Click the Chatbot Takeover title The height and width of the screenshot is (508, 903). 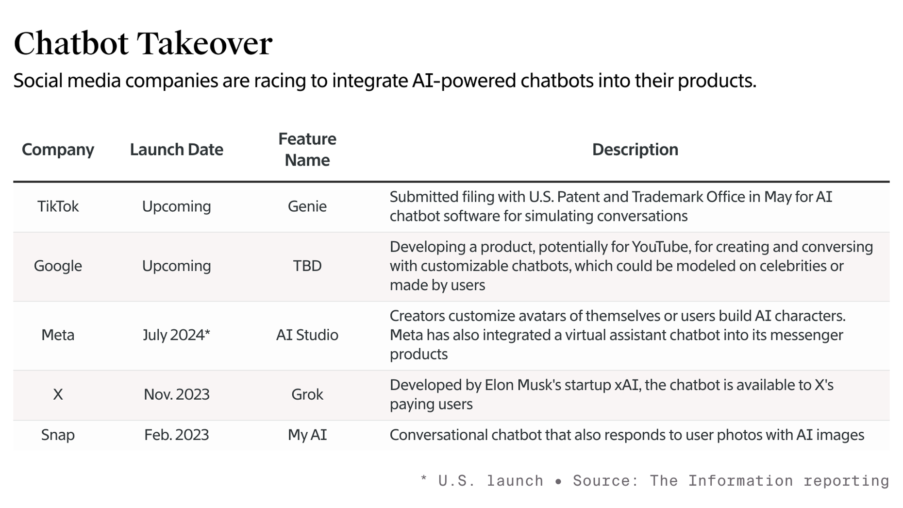pos(143,44)
